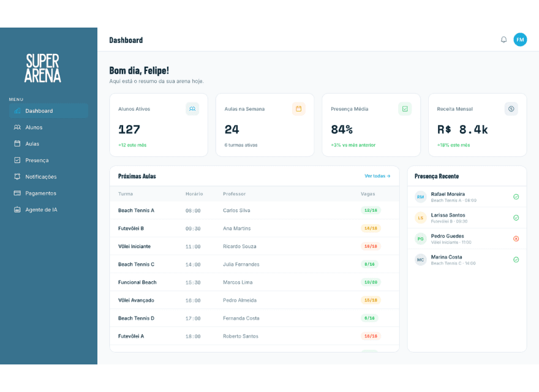Open the FM user avatar menu

pyautogui.click(x=520, y=40)
